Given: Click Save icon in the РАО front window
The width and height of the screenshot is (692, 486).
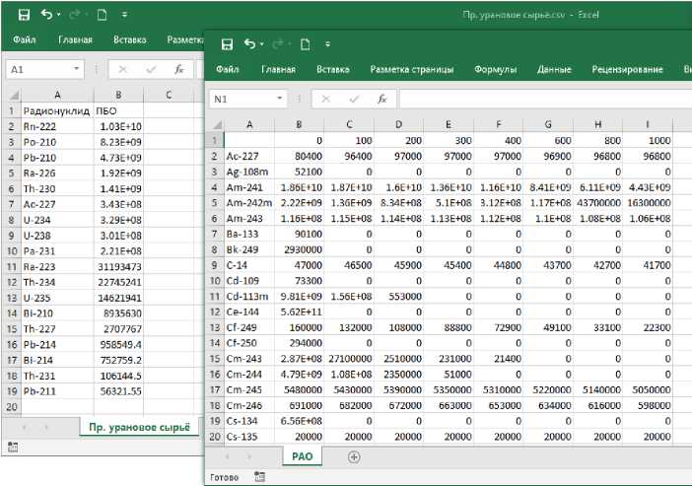Looking at the screenshot, I should coord(227,44).
